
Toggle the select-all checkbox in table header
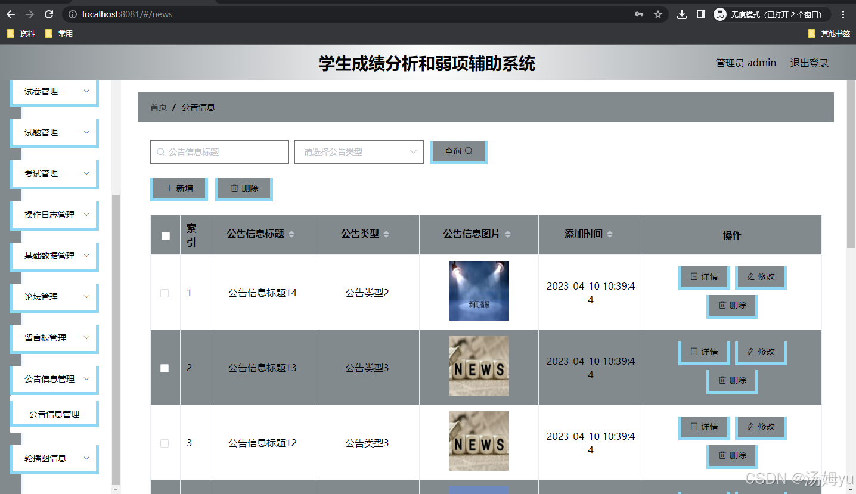point(166,236)
